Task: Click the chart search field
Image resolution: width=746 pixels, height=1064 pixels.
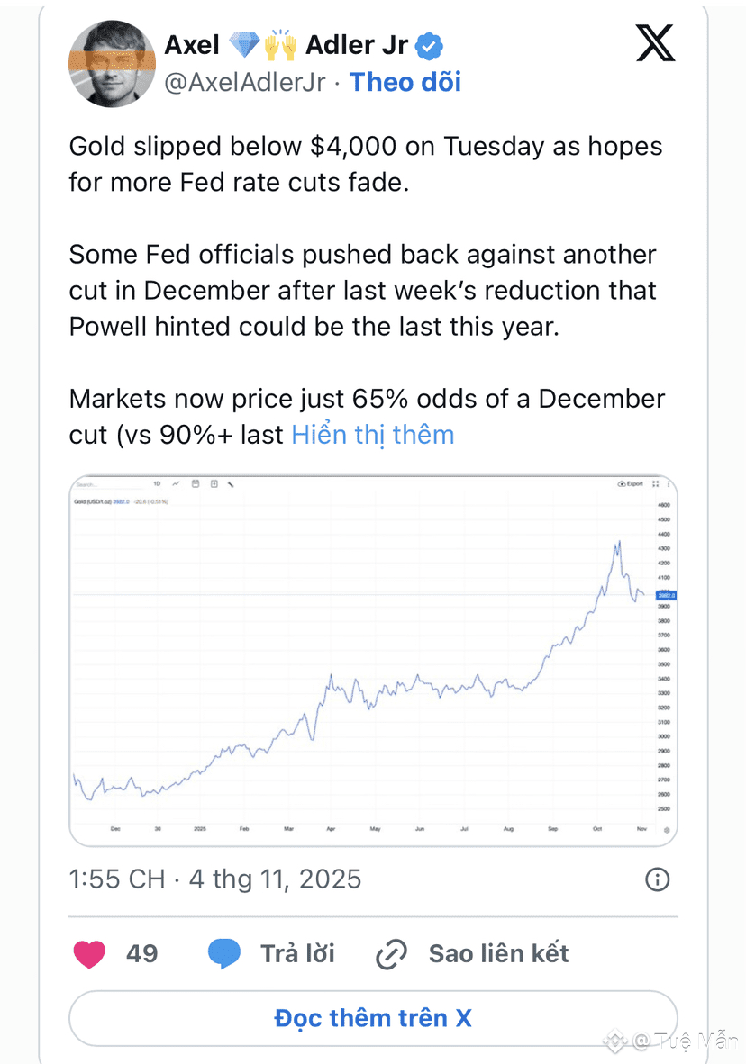Action: pyautogui.click(x=104, y=484)
